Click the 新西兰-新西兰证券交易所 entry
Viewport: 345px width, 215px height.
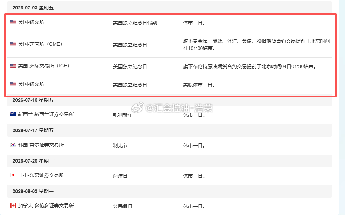46,114
